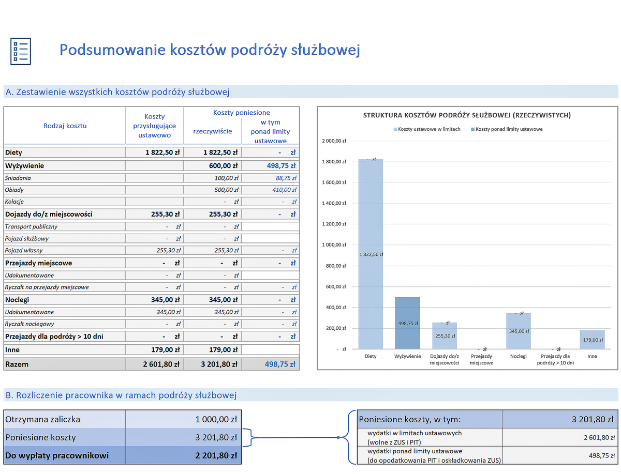
Task: Click the 'rzeczywiście' column header
Action: click(213, 131)
